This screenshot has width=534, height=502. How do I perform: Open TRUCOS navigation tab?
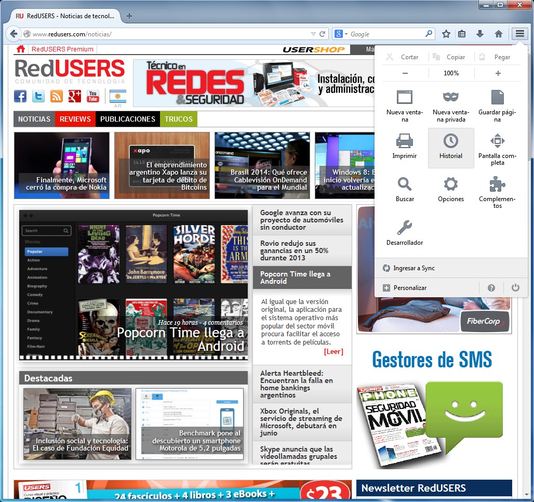[179, 119]
